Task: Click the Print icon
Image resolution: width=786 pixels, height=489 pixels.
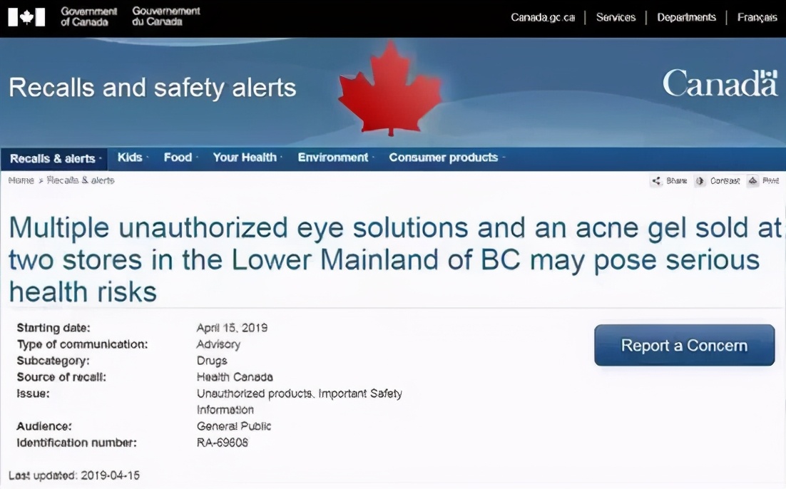Action: [x=752, y=181]
